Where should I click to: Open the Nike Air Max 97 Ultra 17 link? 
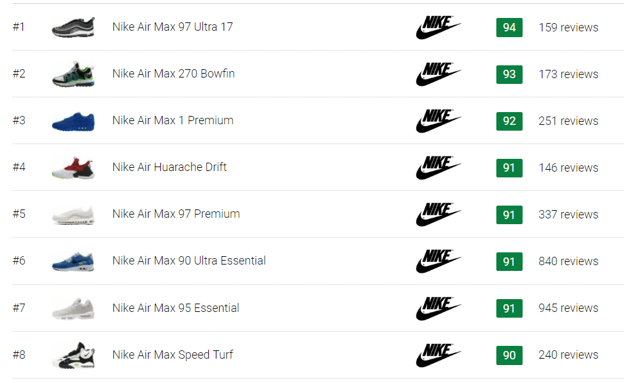point(172,27)
